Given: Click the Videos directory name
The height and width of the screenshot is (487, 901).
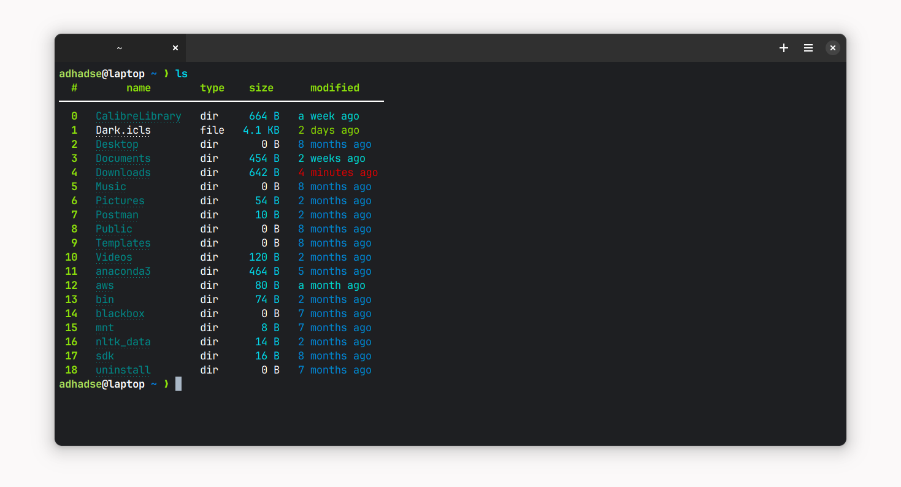Looking at the screenshot, I should tap(114, 257).
